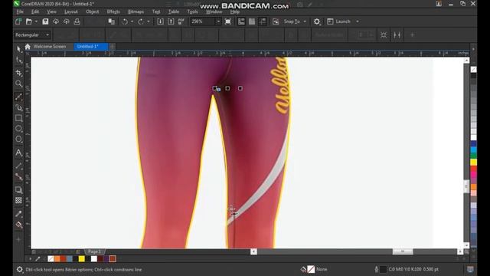
Task: Click the Open file folder icon
Action: click(29, 21)
